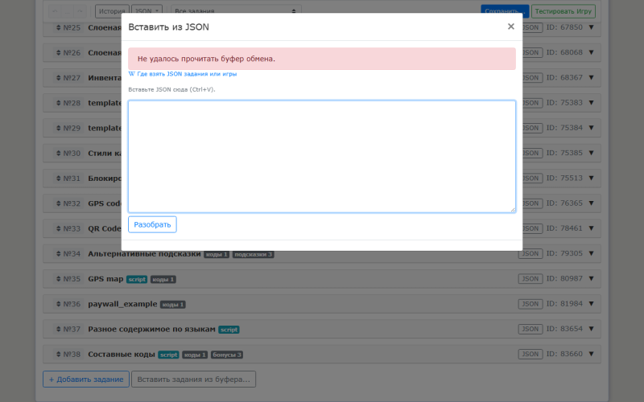Click JSON button for task ID 79305
Viewport: 644px width, 402px height.
530,253
